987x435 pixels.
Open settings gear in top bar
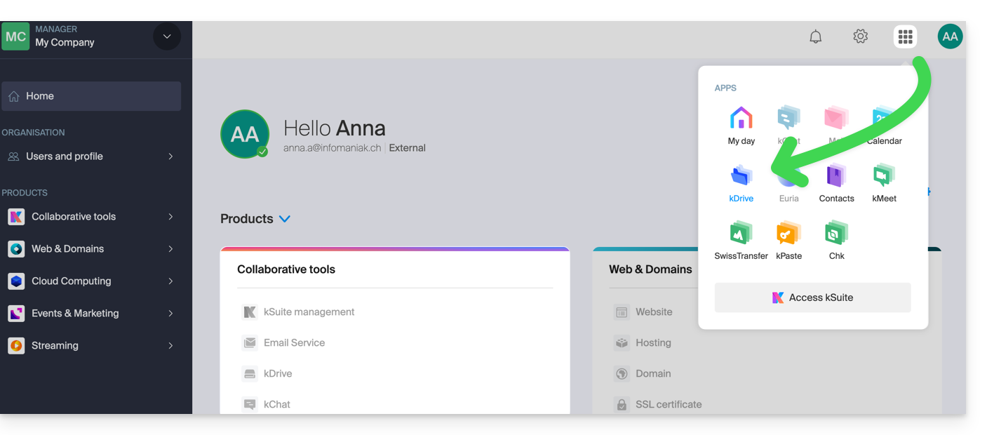(x=860, y=36)
